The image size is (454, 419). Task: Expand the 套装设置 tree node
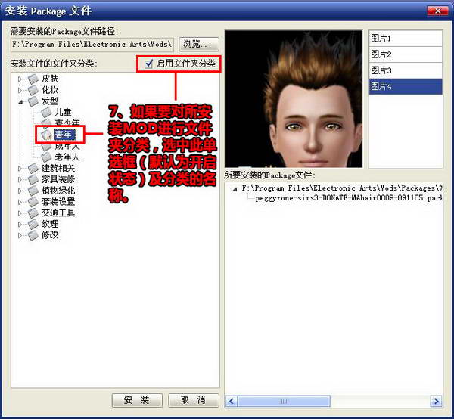click(20, 202)
